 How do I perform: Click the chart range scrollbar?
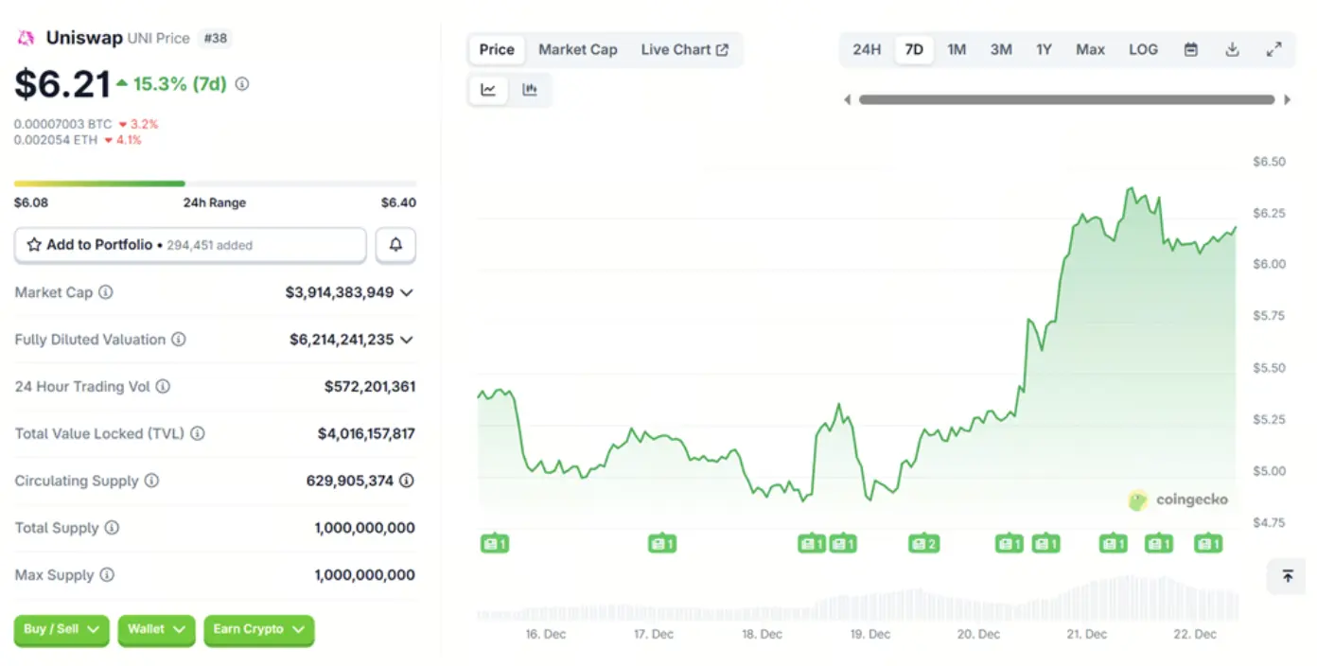tap(1066, 99)
